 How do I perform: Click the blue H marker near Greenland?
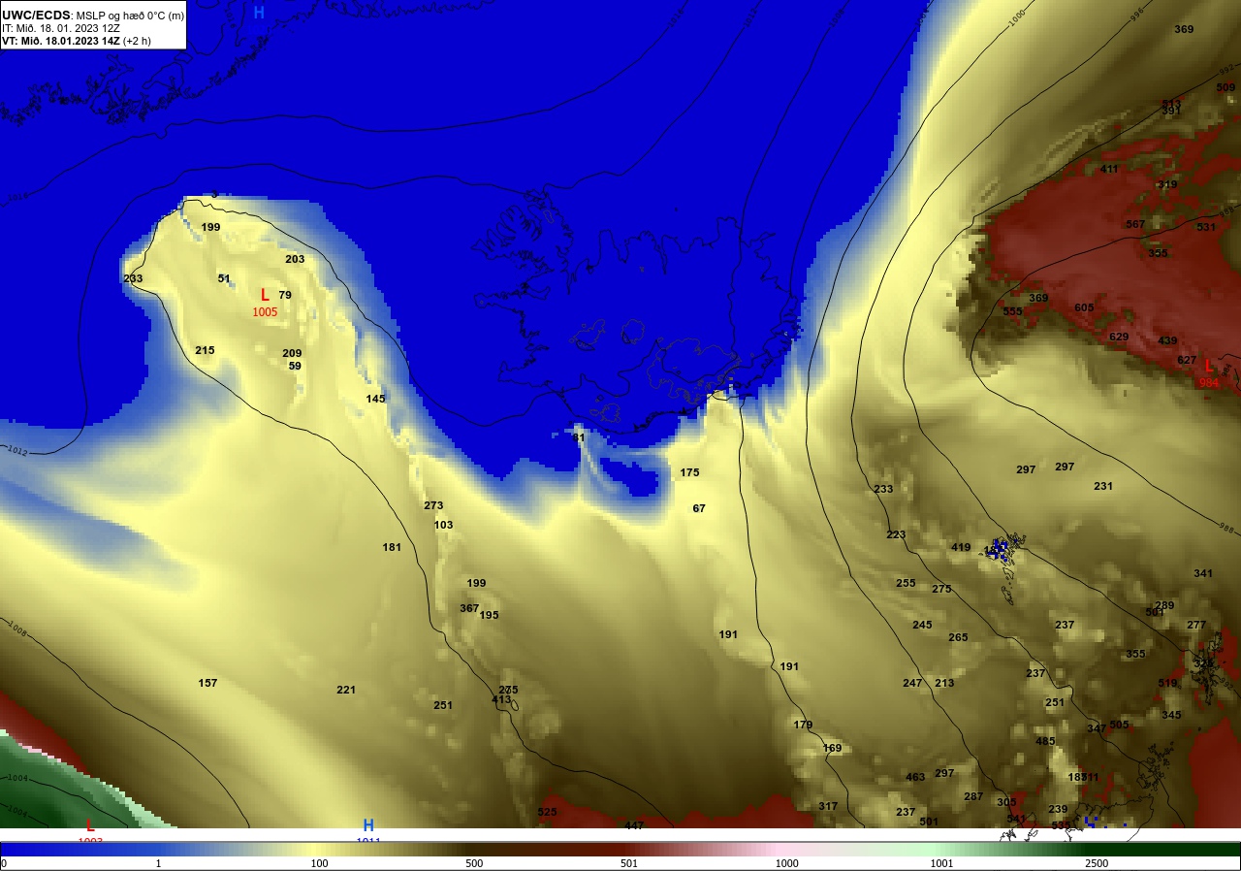pyautogui.click(x=259, y=13)
